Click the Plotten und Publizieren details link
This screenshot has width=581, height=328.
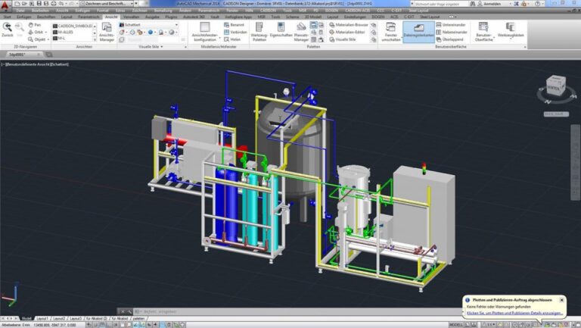[x=514, y=312]
